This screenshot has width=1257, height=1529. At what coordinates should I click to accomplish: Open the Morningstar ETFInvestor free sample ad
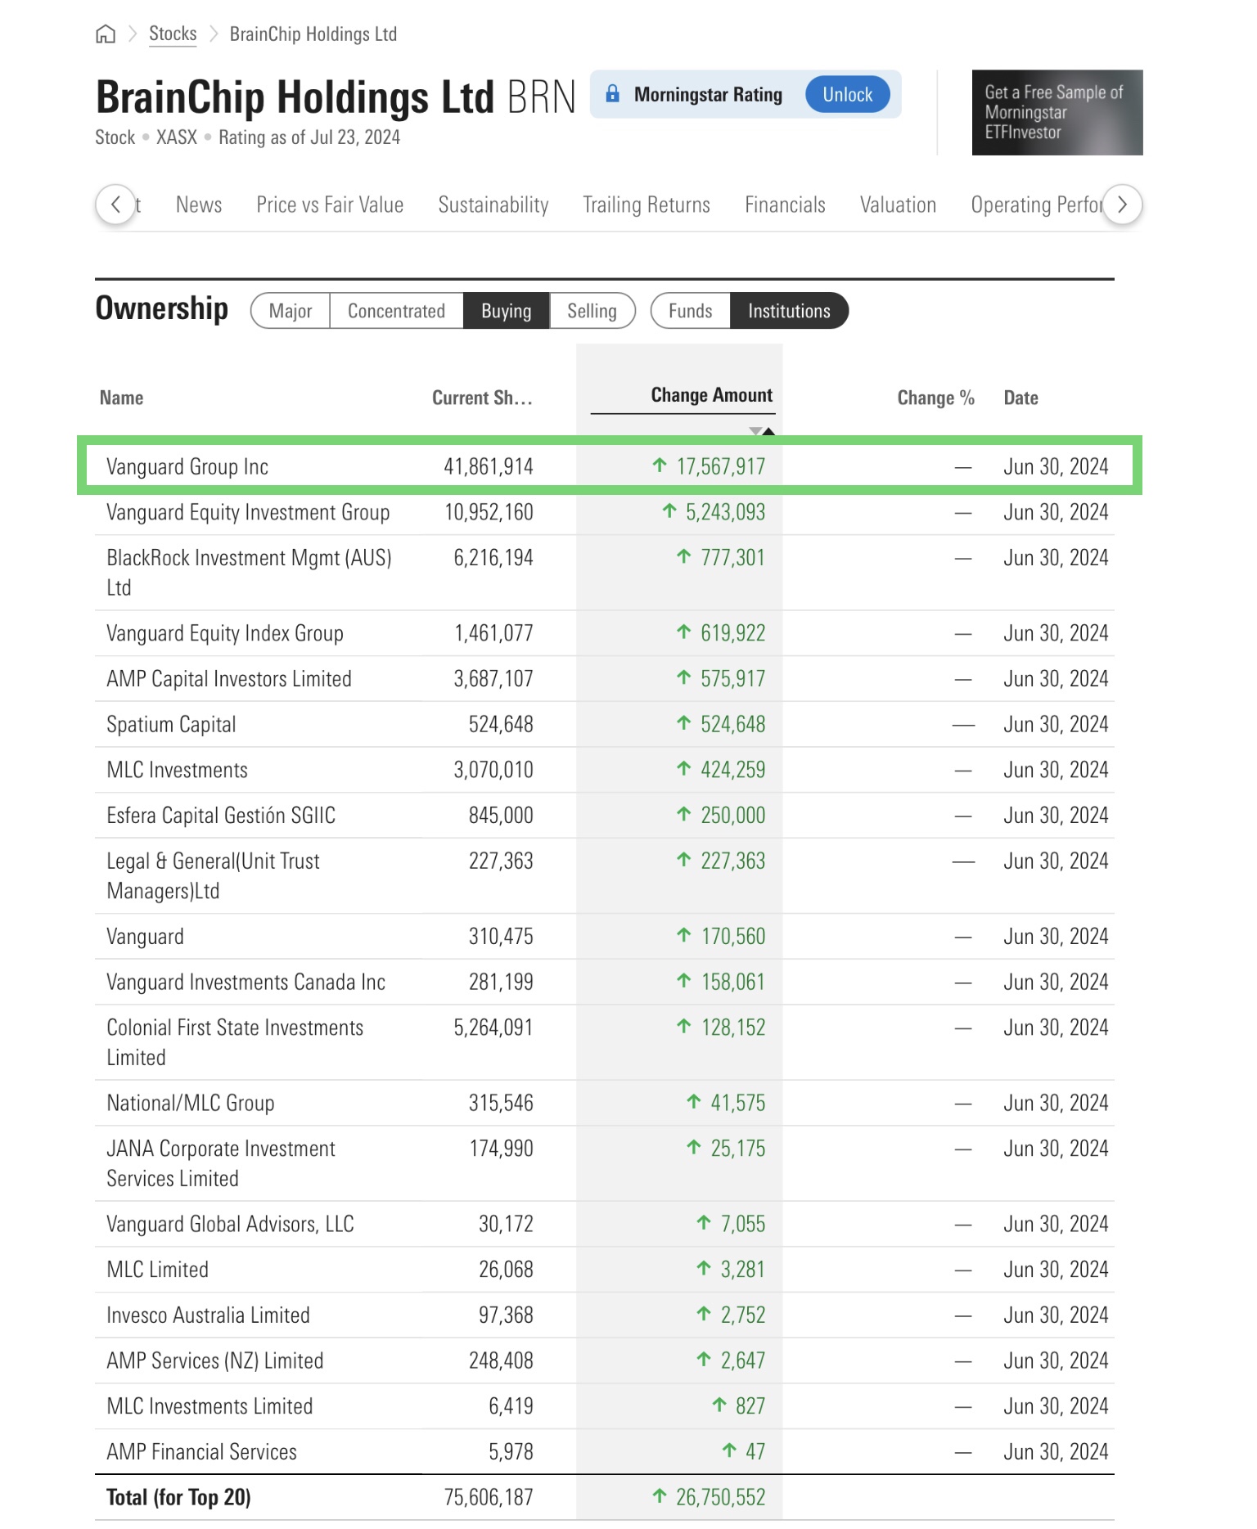coord(1057,113)
